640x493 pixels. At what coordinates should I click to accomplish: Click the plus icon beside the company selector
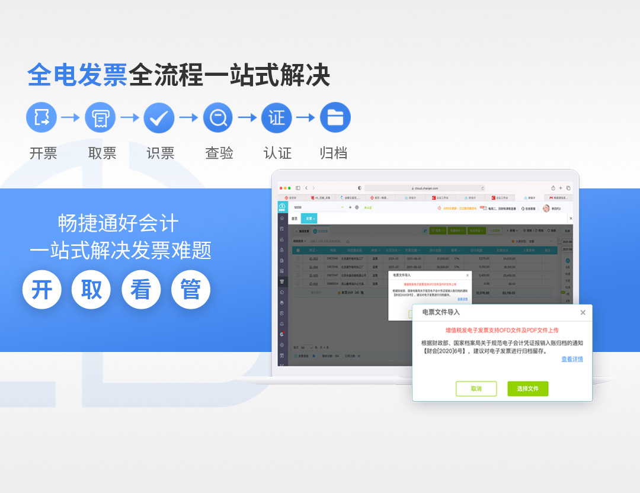(x=350, y=207)
